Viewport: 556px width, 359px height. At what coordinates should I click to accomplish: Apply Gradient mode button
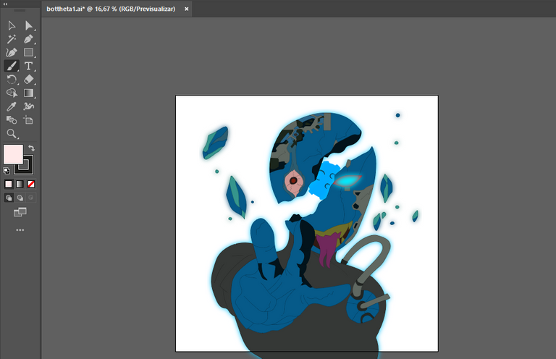[x=20, y=184]
